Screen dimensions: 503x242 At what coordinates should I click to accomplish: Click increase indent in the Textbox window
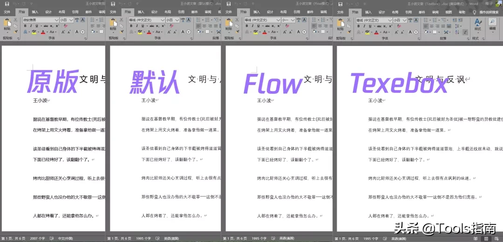[x=460, y=20]
